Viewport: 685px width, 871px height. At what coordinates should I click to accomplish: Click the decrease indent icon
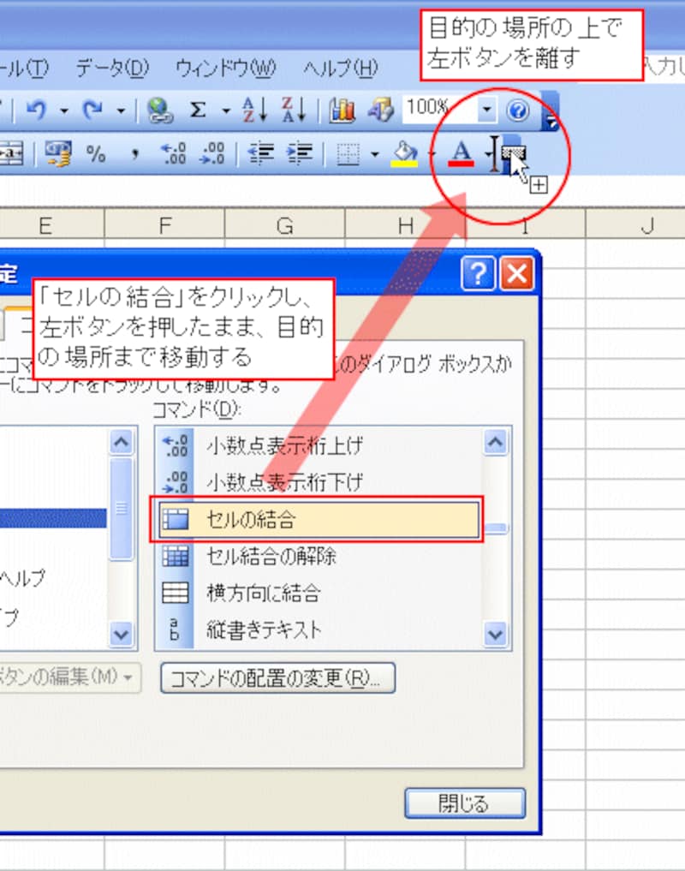click(x=260, y=153)
